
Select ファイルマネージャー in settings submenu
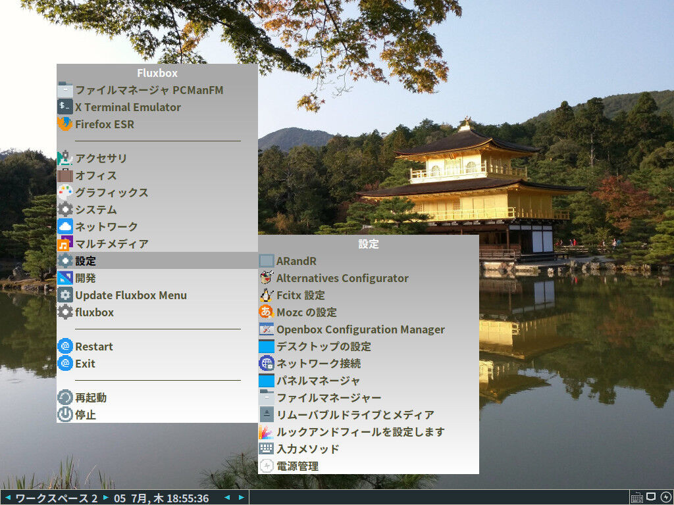point(369,398)
